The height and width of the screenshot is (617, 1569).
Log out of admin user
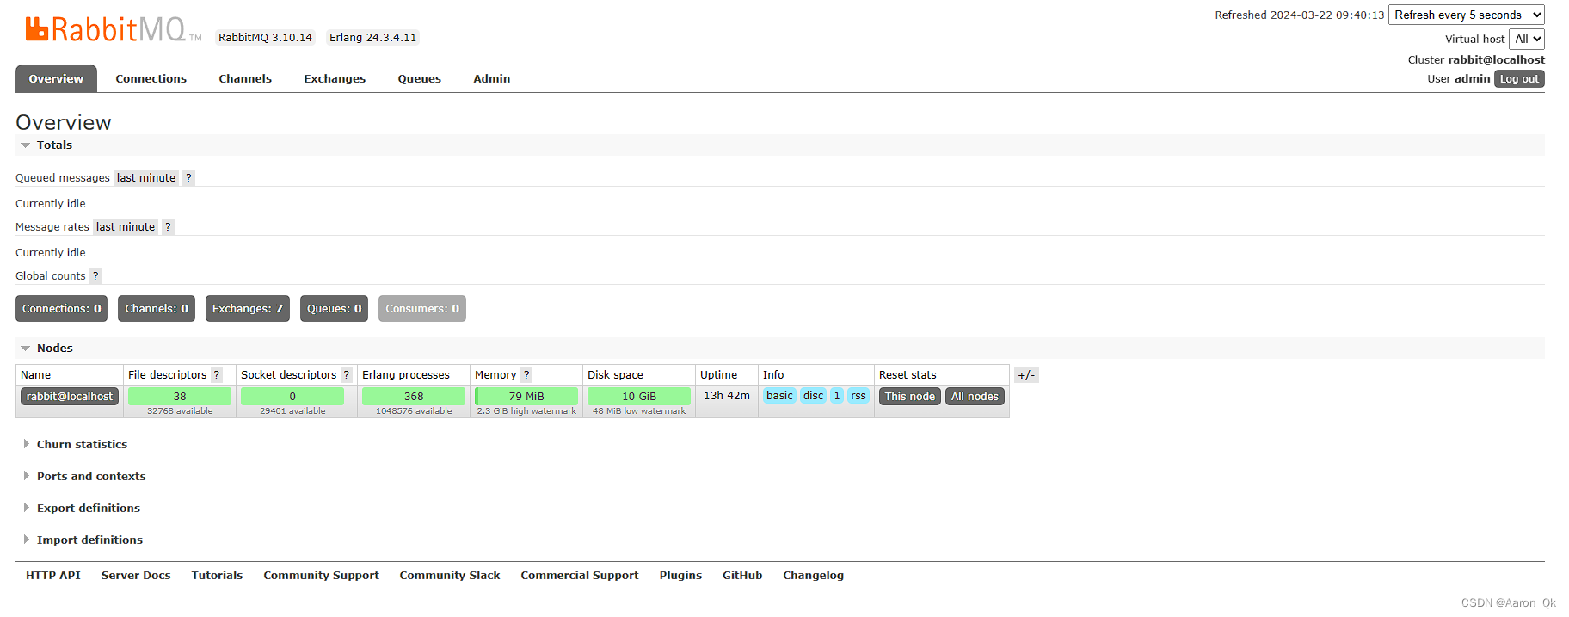point(1519,79)
